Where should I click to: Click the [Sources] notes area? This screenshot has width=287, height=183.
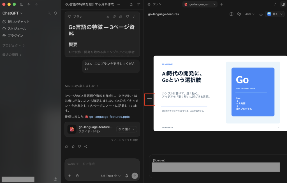(218, 166)
